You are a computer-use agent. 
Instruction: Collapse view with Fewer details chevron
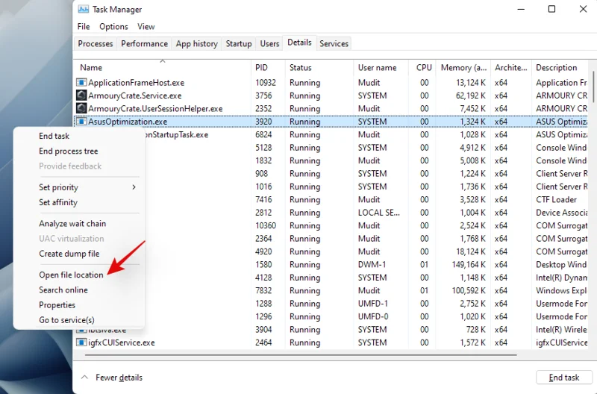[x=84, y=378]
